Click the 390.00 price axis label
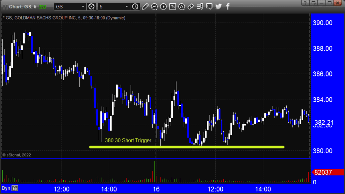 point(322,23)
